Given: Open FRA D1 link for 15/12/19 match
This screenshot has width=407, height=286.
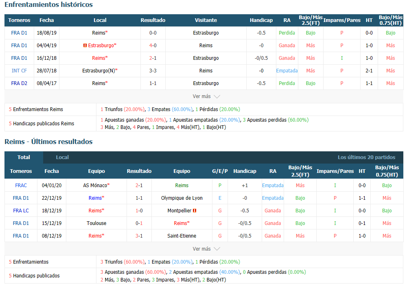Looking at the screenshot, I should [21, 223].
